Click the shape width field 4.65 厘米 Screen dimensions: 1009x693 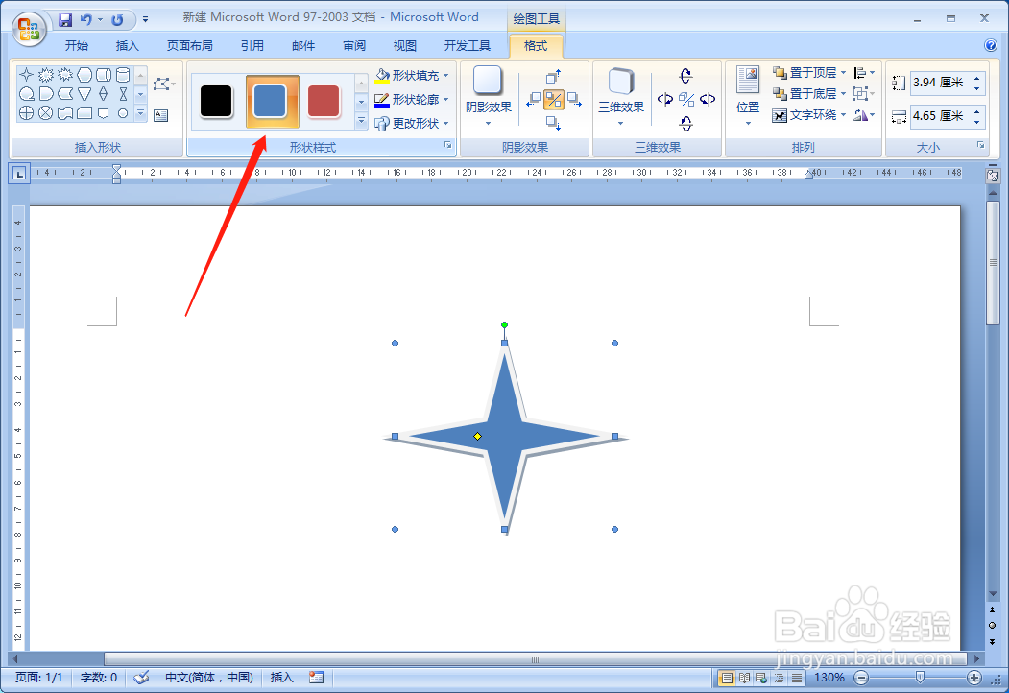(x=940, y=116)
